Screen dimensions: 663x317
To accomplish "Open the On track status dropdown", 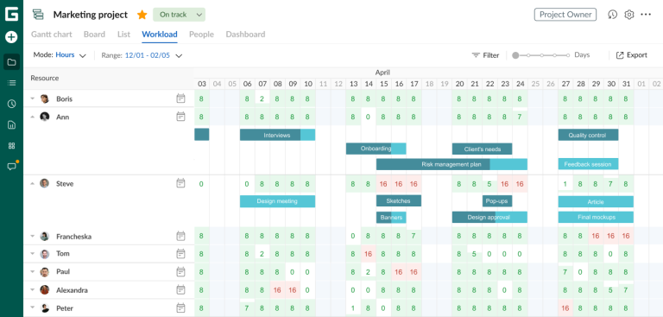I will 179,15.
